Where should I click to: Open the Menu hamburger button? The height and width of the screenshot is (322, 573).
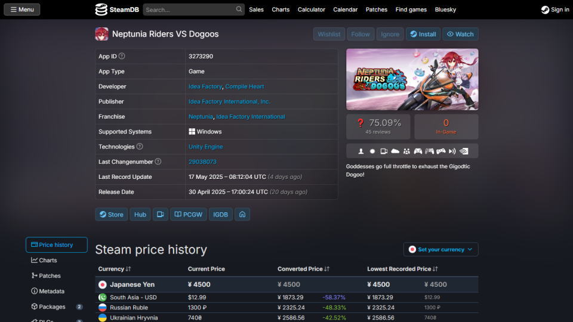(x=22, y=10)
